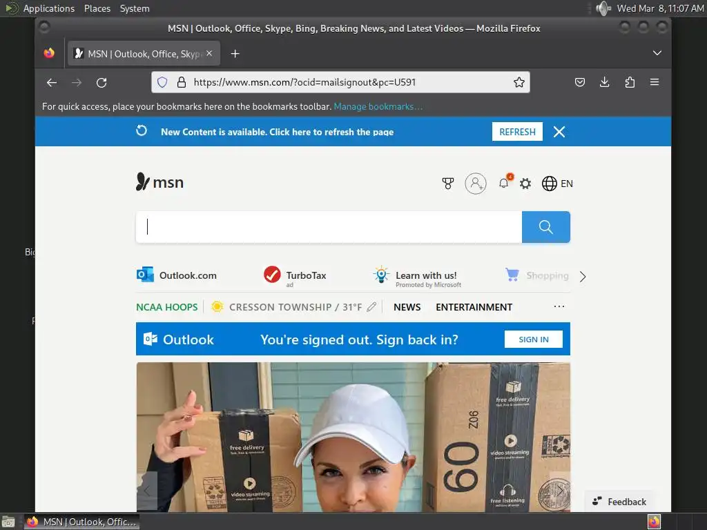707x530 pixels.
Task: Select the NEWS nav item
Action: tap(407, 307)
